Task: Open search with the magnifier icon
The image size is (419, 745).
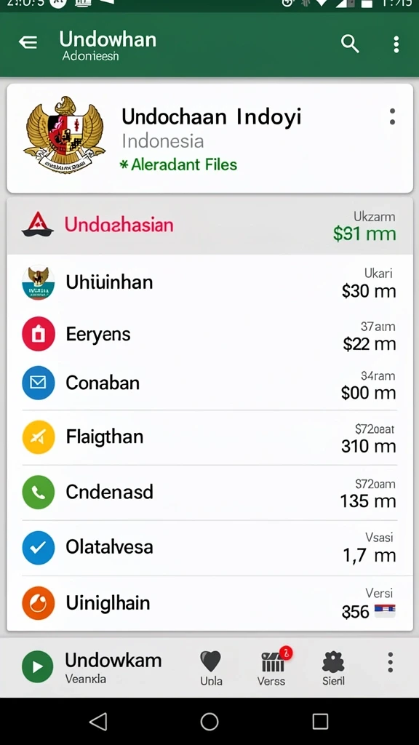Action: 350,44
